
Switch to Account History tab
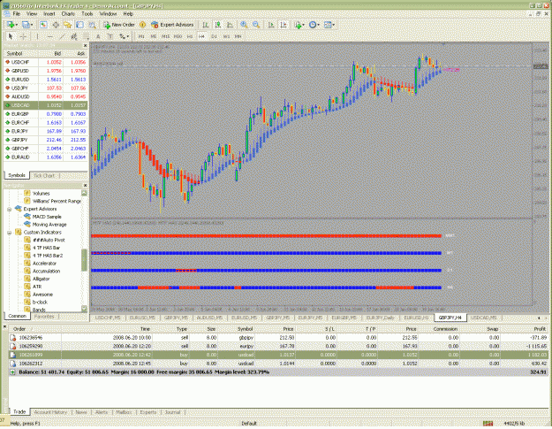point(50,412)
